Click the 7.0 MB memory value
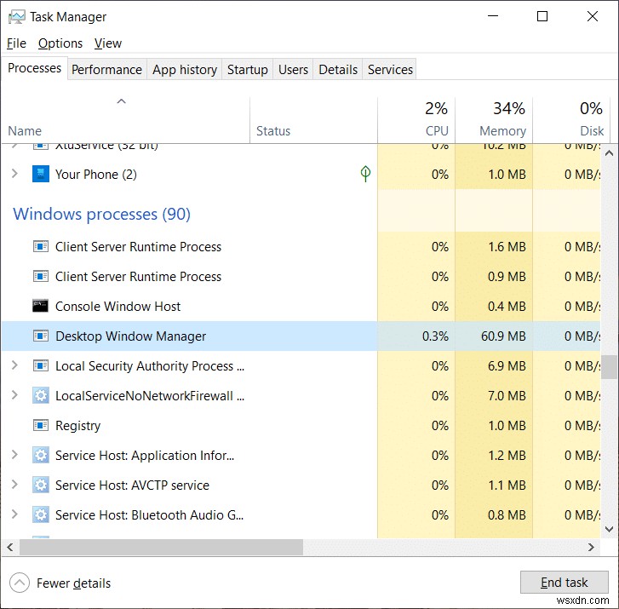The image size is (619, 609). click(x=507, y=396)
